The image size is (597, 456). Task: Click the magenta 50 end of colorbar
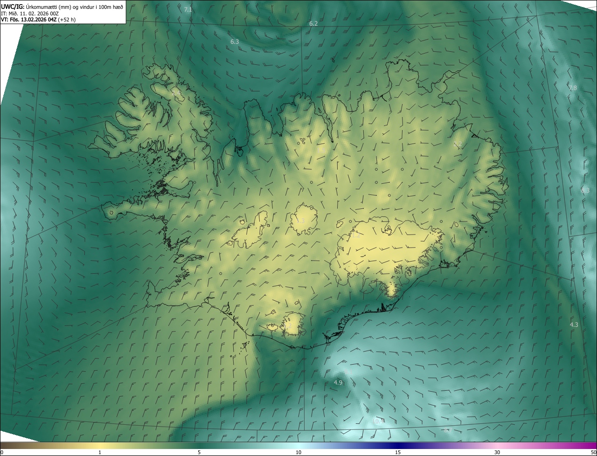click(x=593, y=452)
